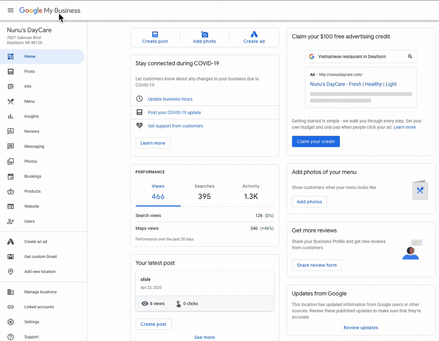Click Learn more link in advertising credit text
This screenshot has width=439, height=341.
click(x=405, y=127)
